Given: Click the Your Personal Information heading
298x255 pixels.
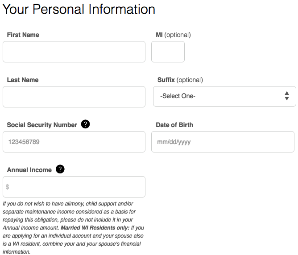Looking at the screenshot, I should [79, 9].
